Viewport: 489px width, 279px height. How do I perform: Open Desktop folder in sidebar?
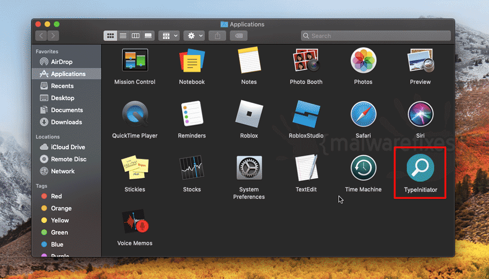click(x=67, y=98)
